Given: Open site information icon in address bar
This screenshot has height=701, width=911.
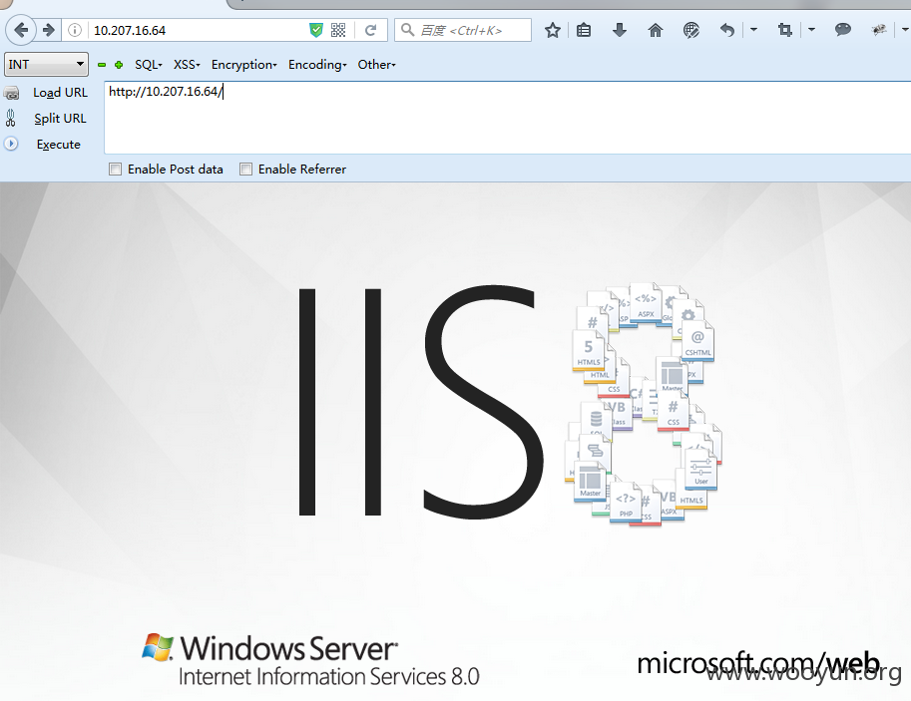Looking at the screenshot, I should (x=75, y=30).
